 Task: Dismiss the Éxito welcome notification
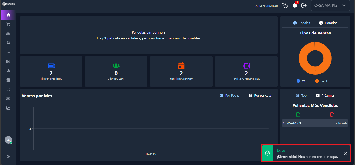click(x=345, y=153)
